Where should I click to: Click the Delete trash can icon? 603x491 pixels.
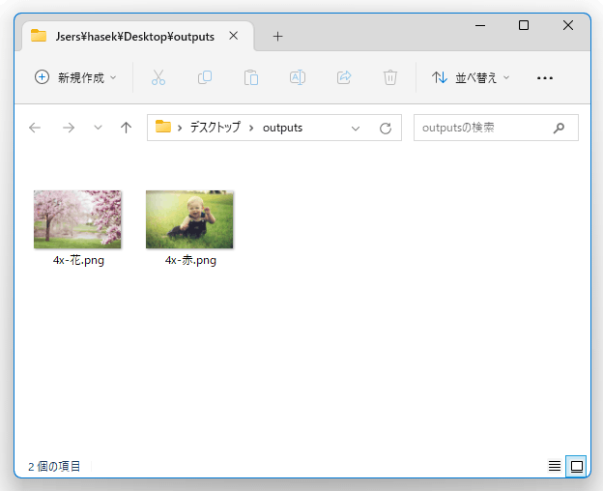[x=390, y=77]
